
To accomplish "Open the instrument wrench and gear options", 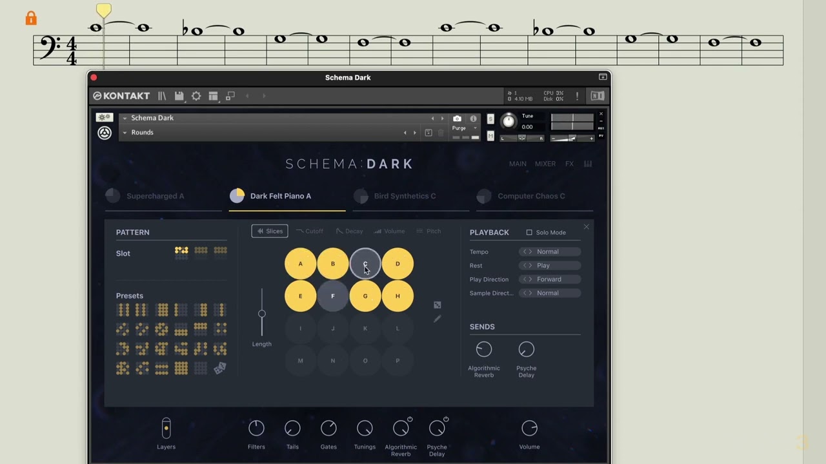I will point(105,117).
